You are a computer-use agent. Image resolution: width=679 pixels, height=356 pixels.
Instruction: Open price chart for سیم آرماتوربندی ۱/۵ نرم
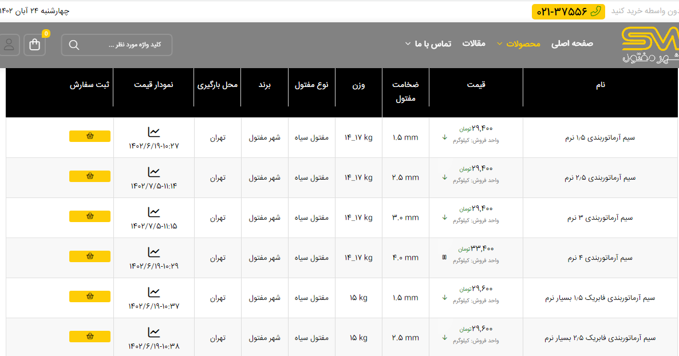tap(153, 132)
